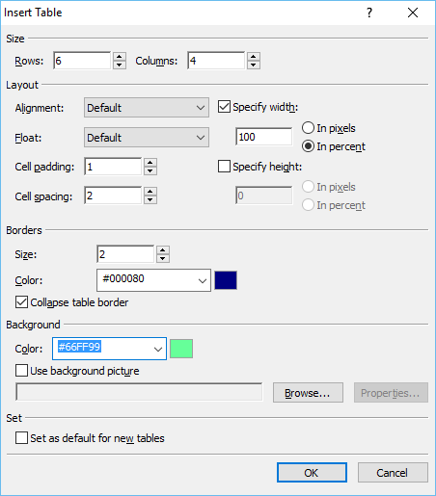
Task: Click the width value field showing 100
Action: click(264, 137)
